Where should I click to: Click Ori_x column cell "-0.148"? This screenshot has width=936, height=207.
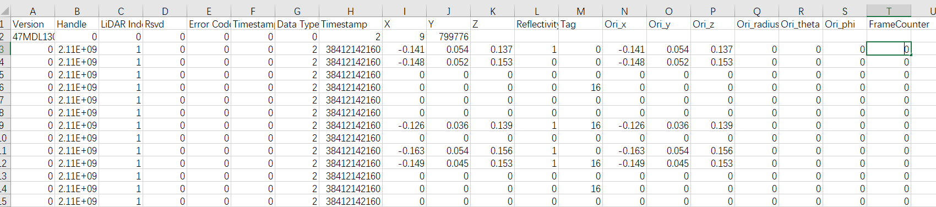(625, 62)
